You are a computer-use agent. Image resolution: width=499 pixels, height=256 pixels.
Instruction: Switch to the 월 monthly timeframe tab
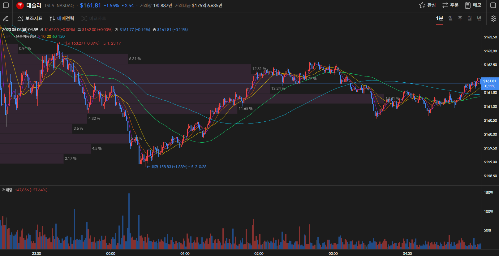pos(470,19)
